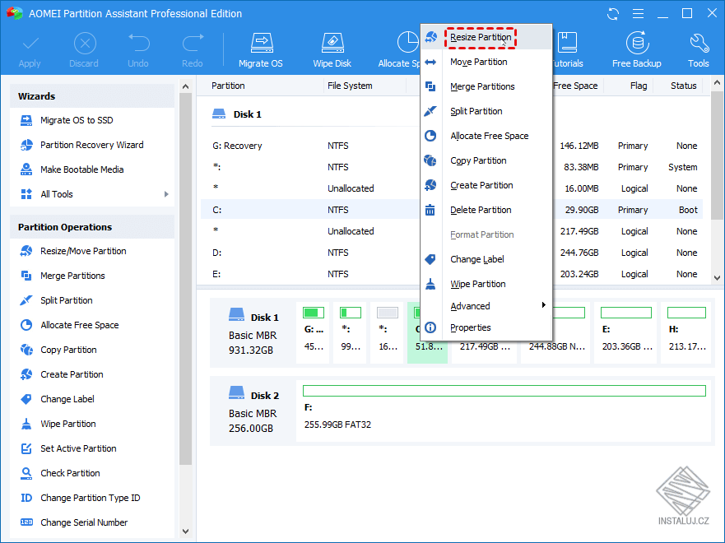This screenshot has width=725, height=543.
Task: Click Set Active Partition in sidebar
Action: click(x=78, y=448)
